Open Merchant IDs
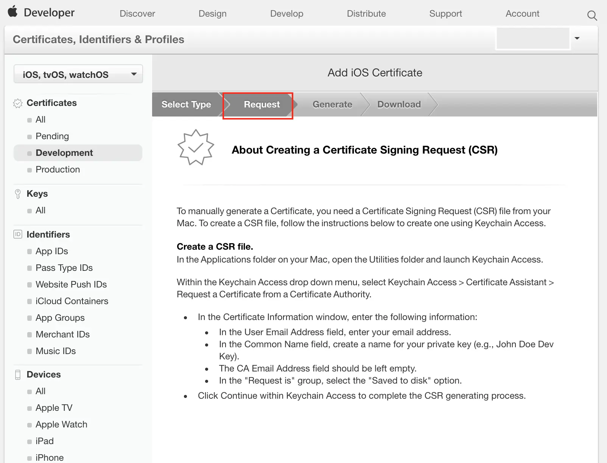This screenshot has width=607, height=463. click(x=63, y=334)
